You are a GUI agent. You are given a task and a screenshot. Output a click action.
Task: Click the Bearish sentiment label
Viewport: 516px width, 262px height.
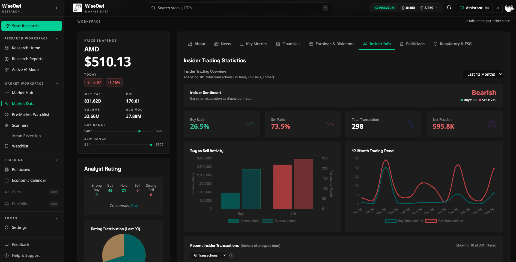[x=484, y=93]
